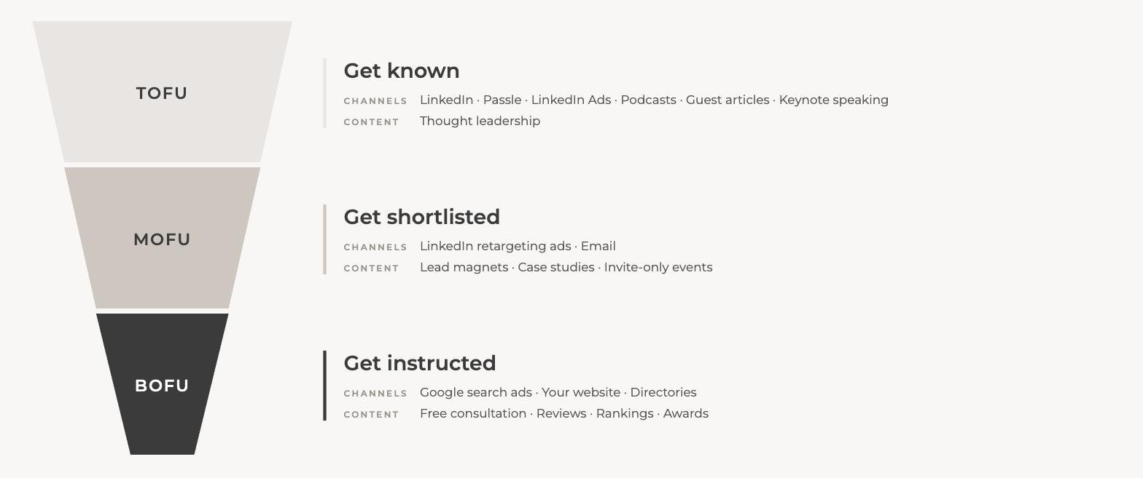Click "Awards" in BOFU content
The height and width of the screenshot is (478, 1143).
pyautogui.click(x=686, y=413)
